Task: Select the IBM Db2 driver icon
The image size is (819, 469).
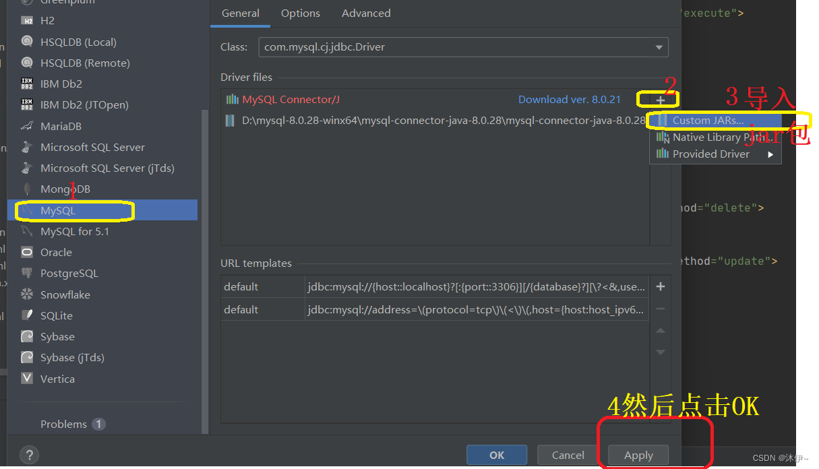Action: point(27,84)
